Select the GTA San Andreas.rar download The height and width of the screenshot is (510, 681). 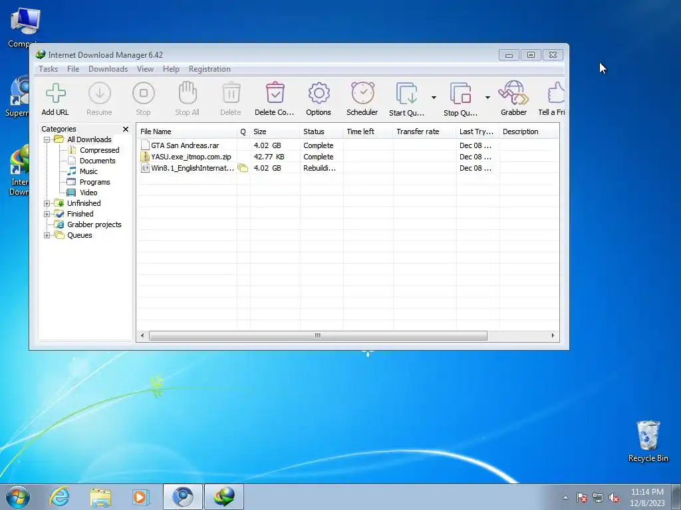[x=185, y=145]
